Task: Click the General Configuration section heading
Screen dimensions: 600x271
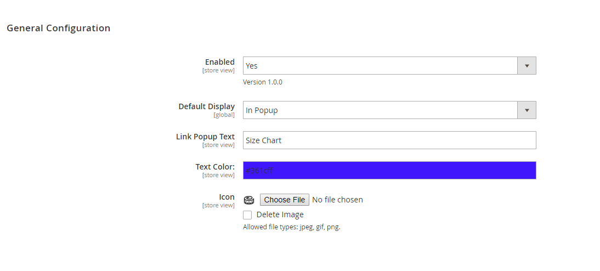Action: pos(59,29)
